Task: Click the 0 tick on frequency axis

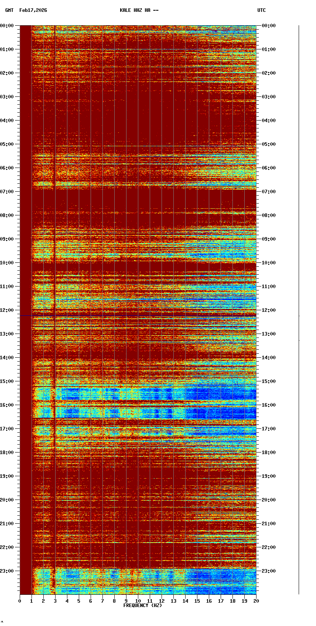Action: [20, 601]
